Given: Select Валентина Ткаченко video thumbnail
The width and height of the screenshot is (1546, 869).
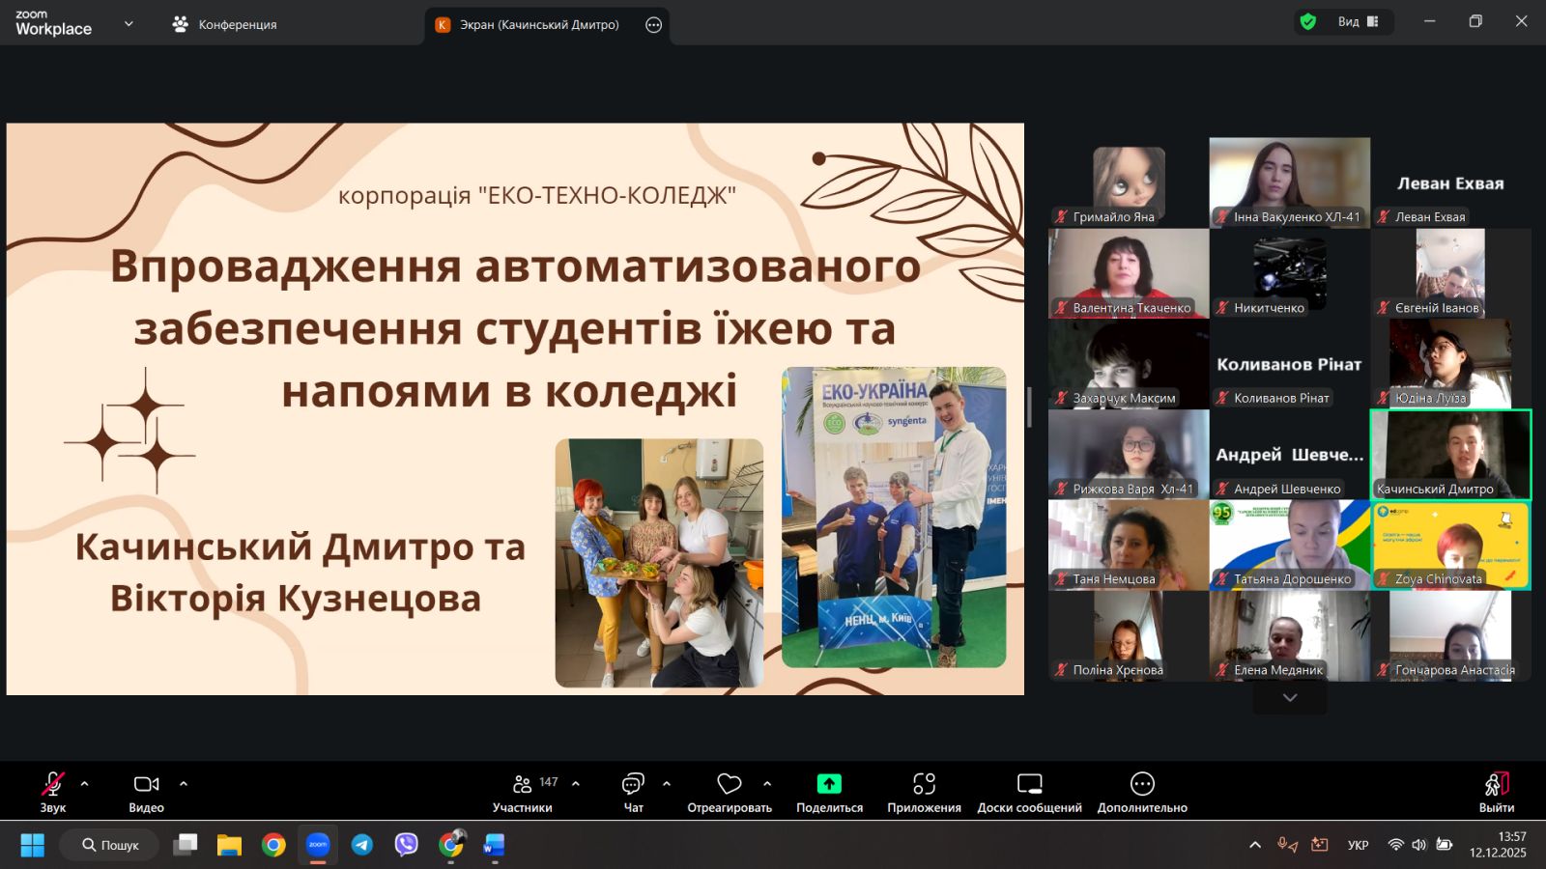Looking at the screenshot, I should (1129, 274).
